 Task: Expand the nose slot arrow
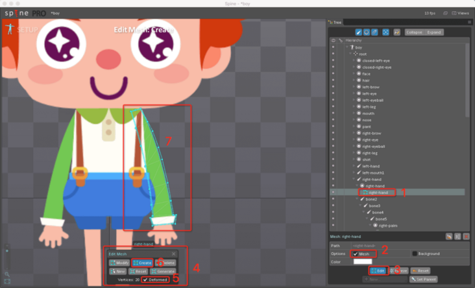pos(354,120)
